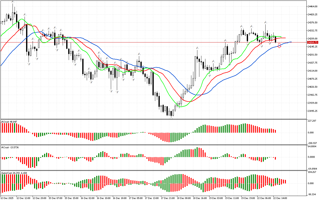Screen dimensions: 321x201
Task: Click the 23895.25 price scale label
Action: [x=313, y=111]
